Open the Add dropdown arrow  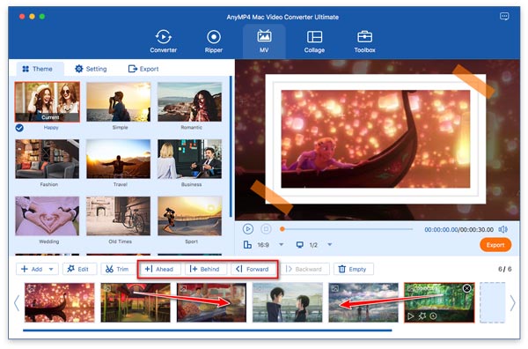51,269
